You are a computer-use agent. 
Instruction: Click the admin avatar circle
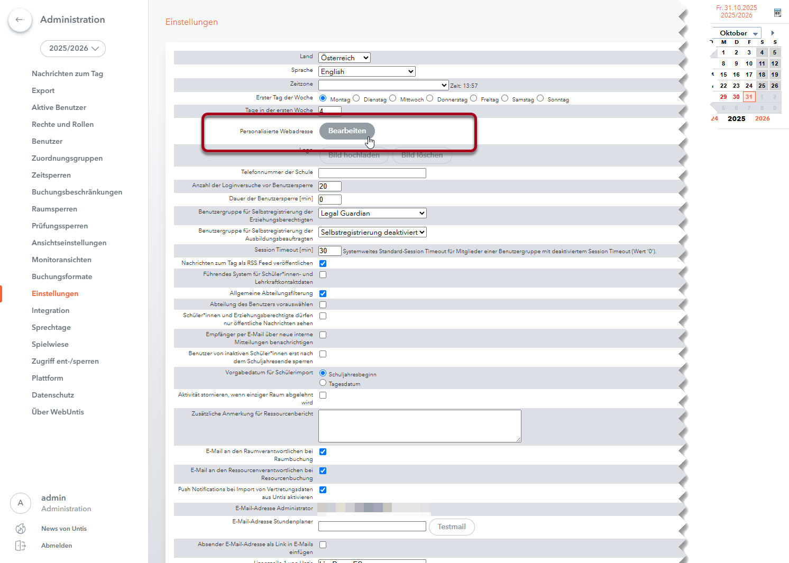click(x=21, y=503)
